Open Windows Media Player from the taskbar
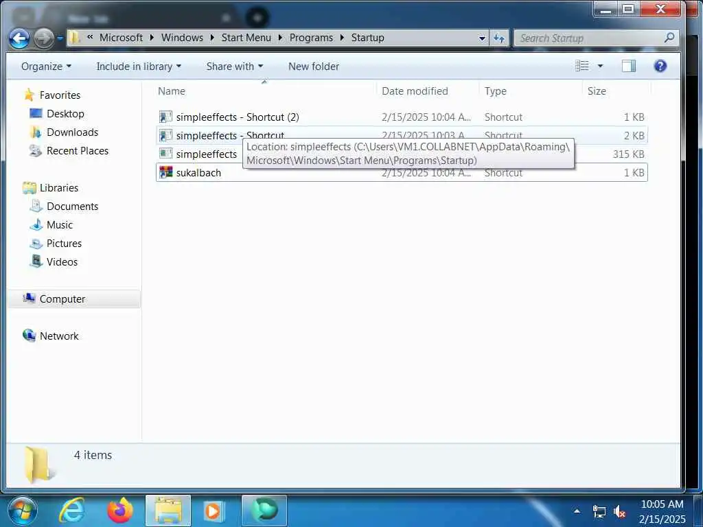The height and width of the screenshot is (527, 703). (x=214, y=511)
